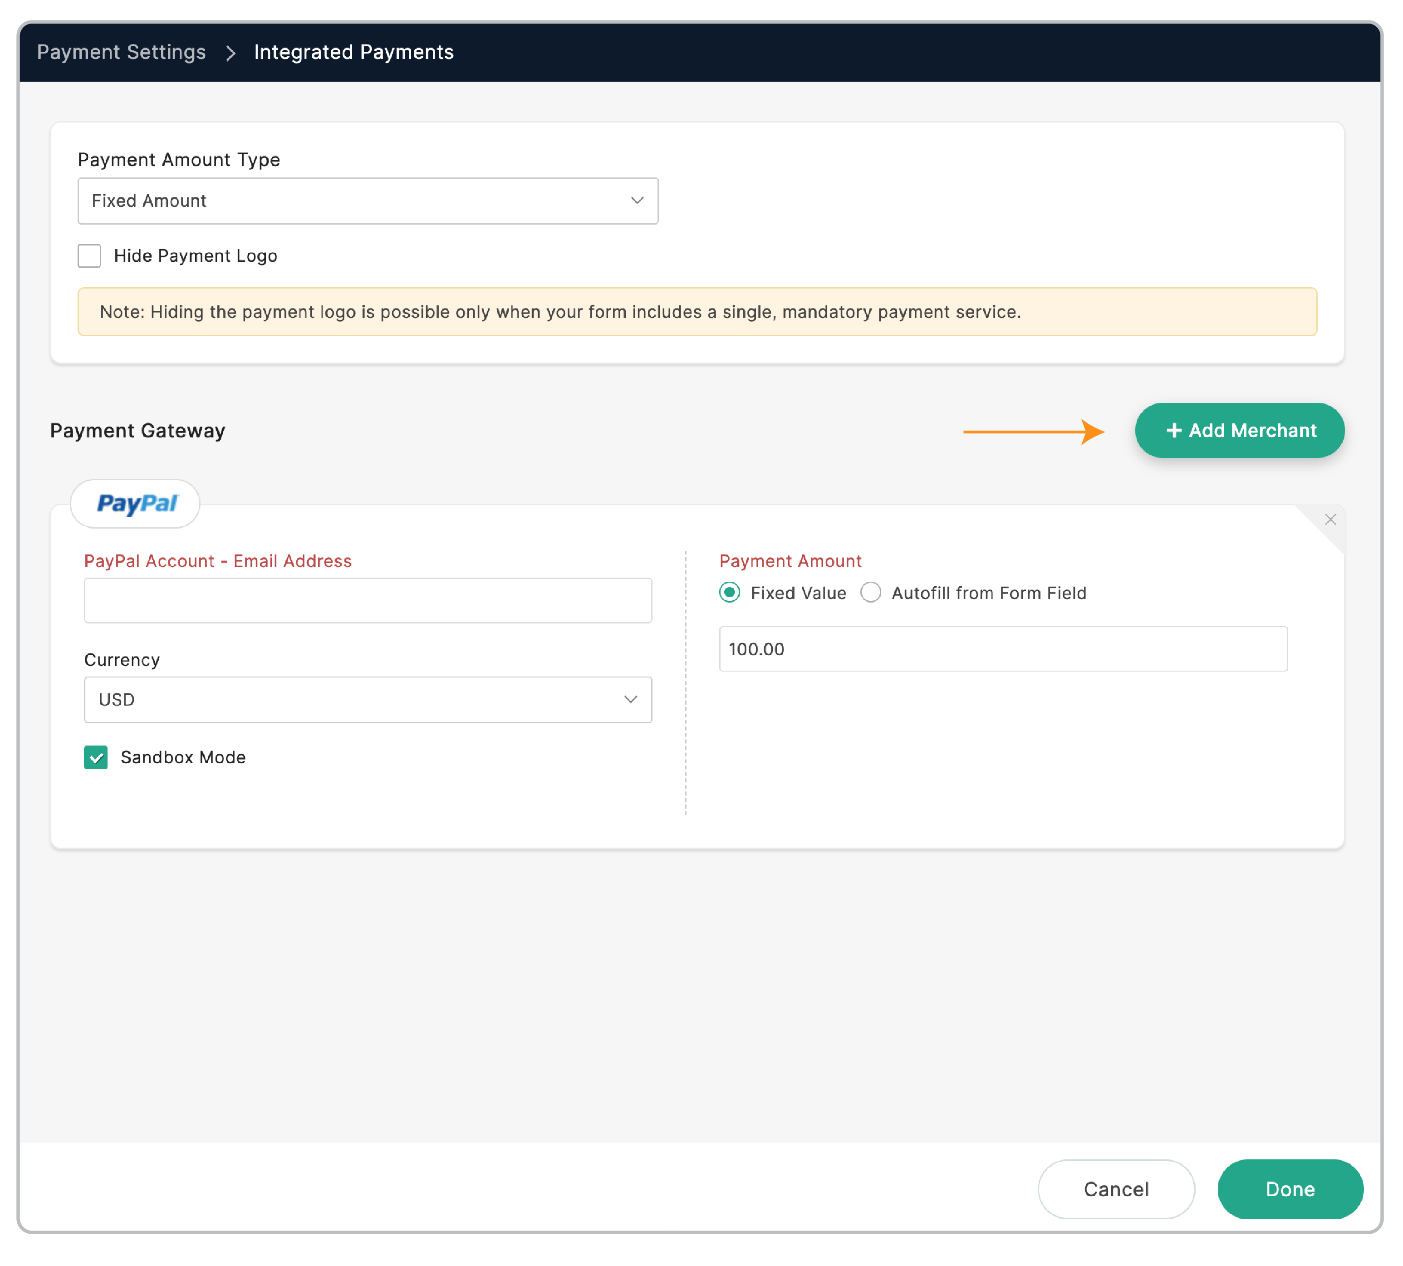The image size is (1403, 1266).
Task: Toggle the Hide Payment Logo checkbox
Action: pyautogui.click(x=90, y=256)
